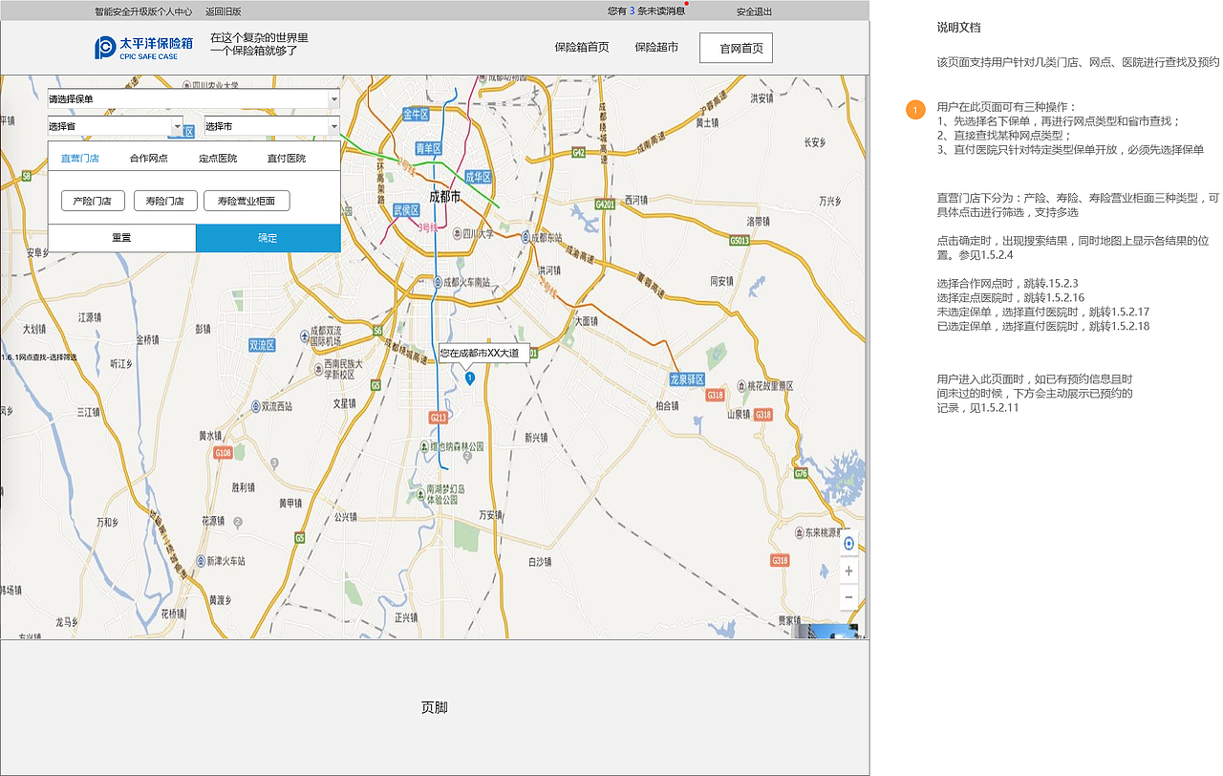Screen dimensions: 1223x776
Task: Open 保险超市 in the navigation
Action: [656, 47]
